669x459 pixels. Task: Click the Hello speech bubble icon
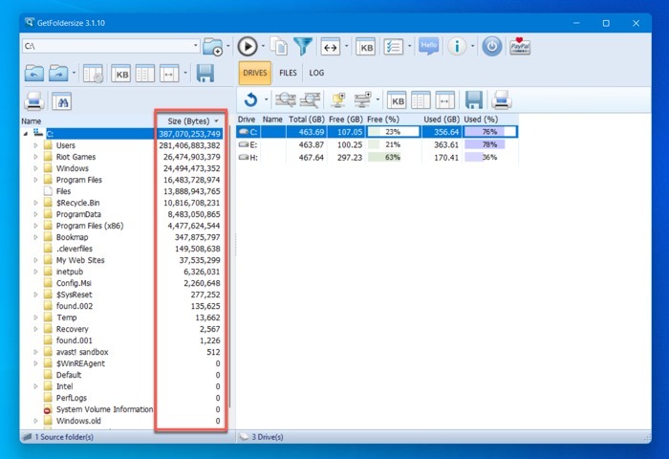click(x=429, y=46)
